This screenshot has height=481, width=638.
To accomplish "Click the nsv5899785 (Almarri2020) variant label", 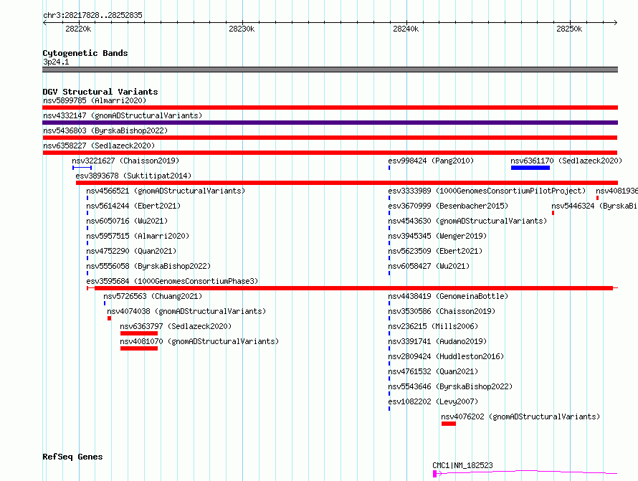I will (95, 100).
